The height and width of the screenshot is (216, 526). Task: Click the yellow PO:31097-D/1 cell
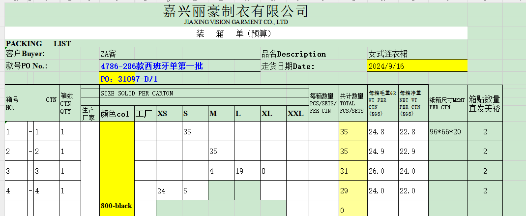point(117,79)
